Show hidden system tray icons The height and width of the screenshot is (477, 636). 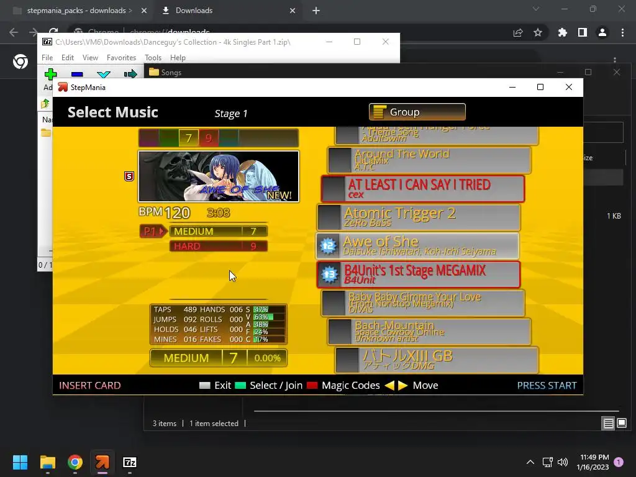[x=530, y=462]
